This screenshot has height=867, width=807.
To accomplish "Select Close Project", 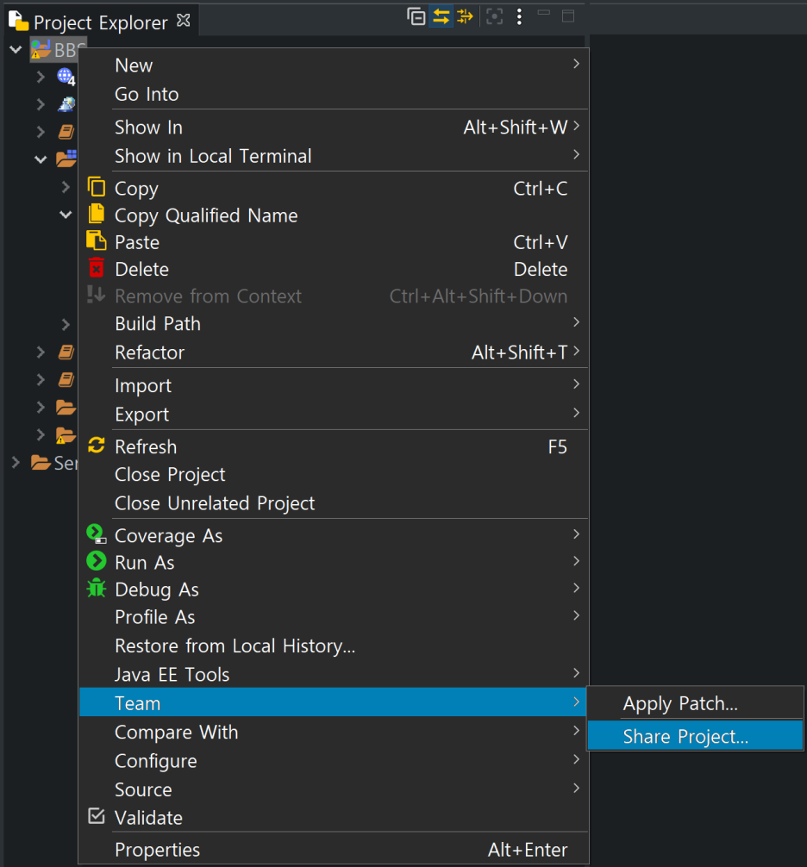I will click(334, 474).
